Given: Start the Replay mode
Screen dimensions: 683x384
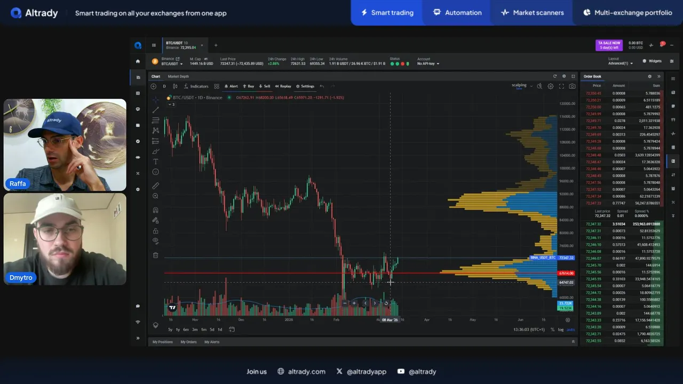Looking at the screenshot, I should pyautogui.click(x=283, y=86).
